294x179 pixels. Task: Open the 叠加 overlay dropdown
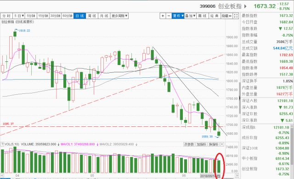coord(190,16)
